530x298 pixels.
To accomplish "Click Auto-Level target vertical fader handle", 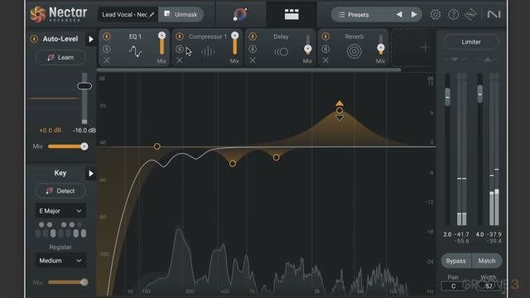I will (x=84, y=86).
